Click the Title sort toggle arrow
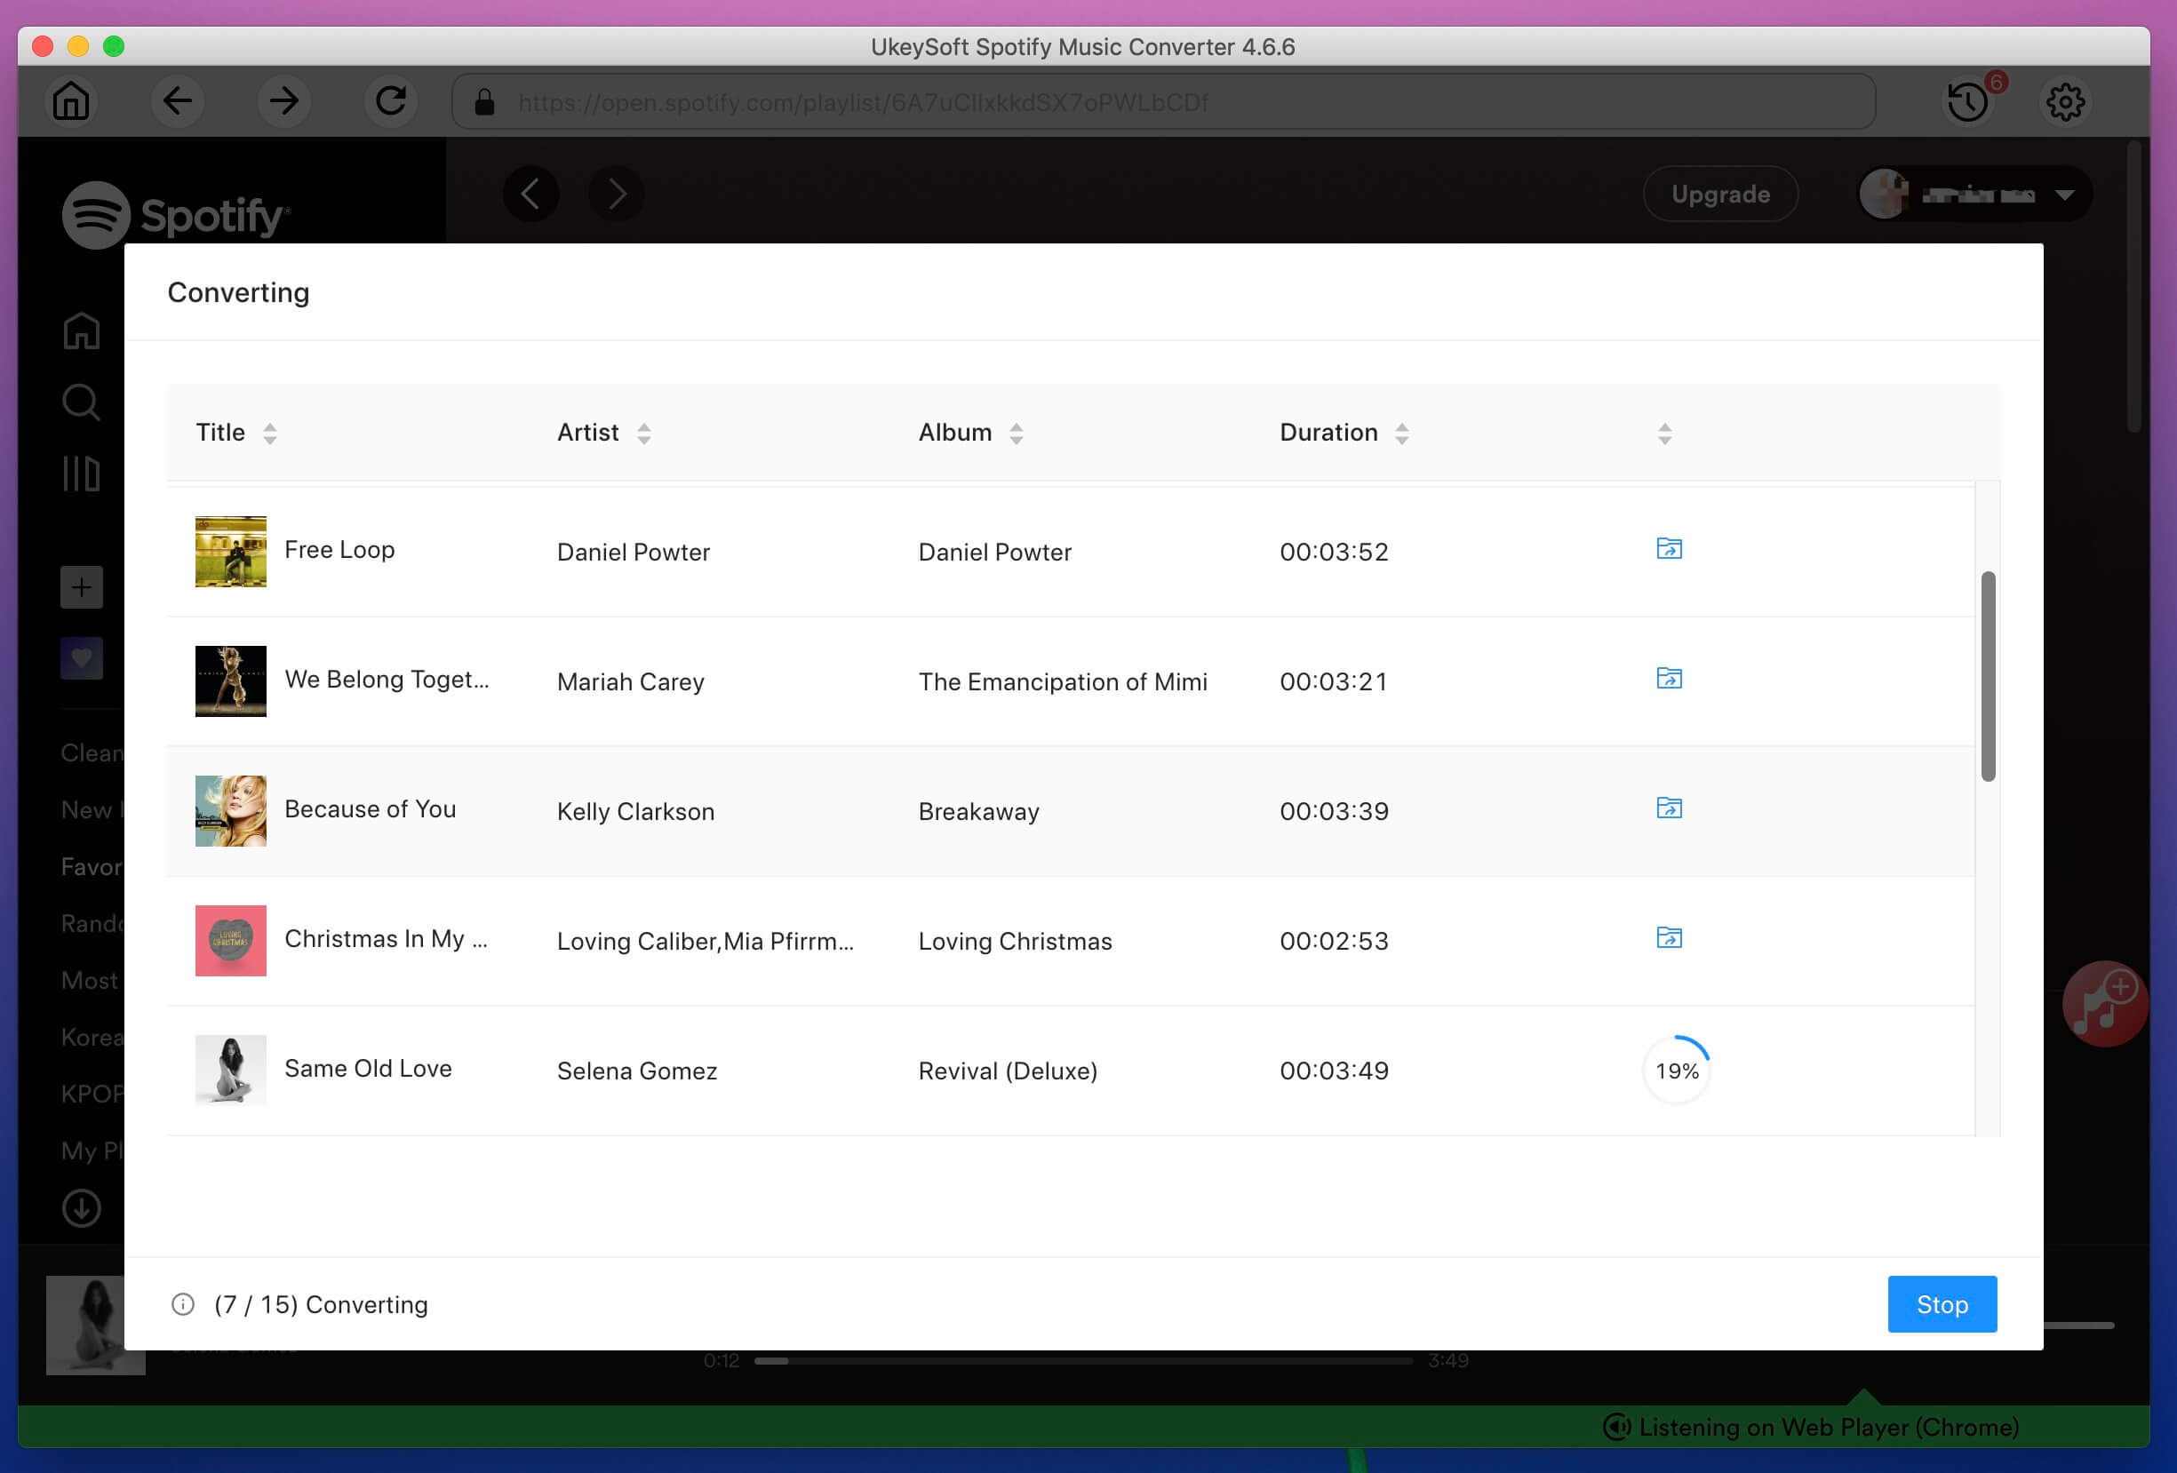This screenshot has height=1473, width=2177. click(269, 433)
